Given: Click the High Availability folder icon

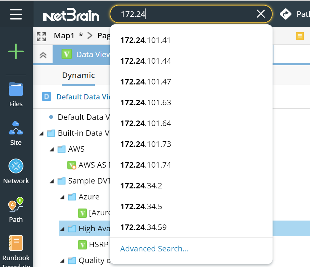Looking at the screenshot, I should click(72, 229).
